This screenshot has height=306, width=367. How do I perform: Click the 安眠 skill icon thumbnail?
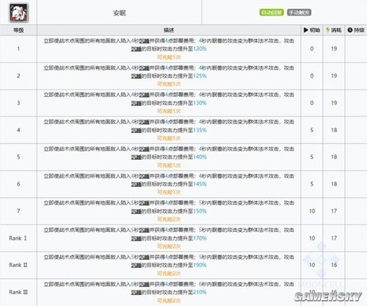tap(18, 12)
